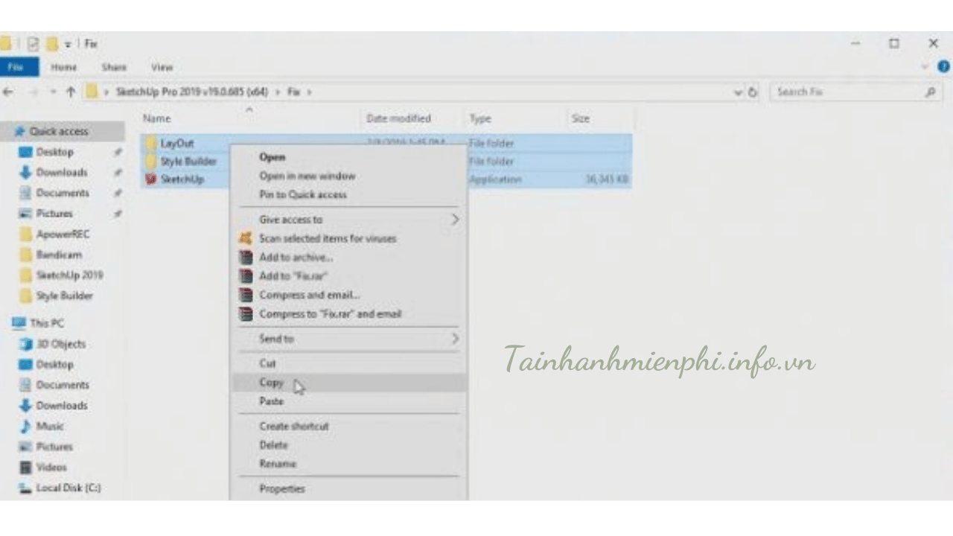Open the LayOut folder
The height and width of the screenshot is (536, 953).
pyautogui.click(x=176, y=143)
